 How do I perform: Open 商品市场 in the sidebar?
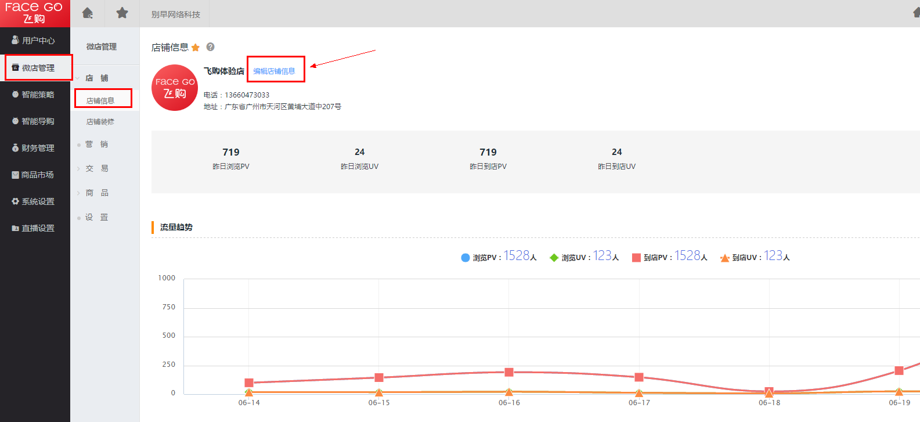(x=34, y=175)
